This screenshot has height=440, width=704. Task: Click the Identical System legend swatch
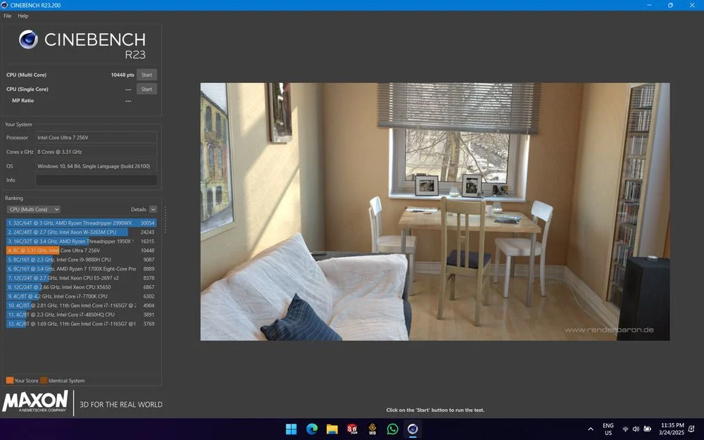44,380
